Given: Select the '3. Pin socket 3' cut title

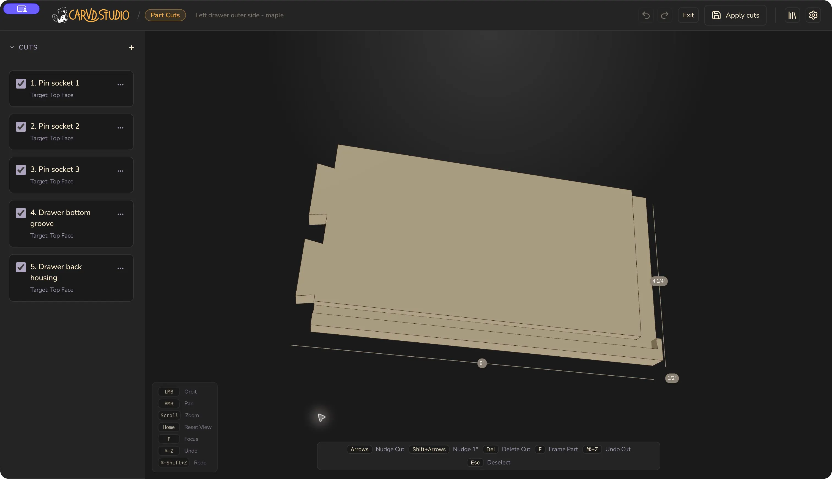Looking at the screenshot, I should (x=55, y=169).
